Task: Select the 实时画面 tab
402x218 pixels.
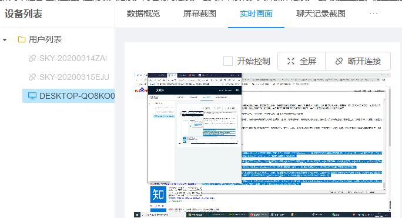Action: click(x=256, y=14)
